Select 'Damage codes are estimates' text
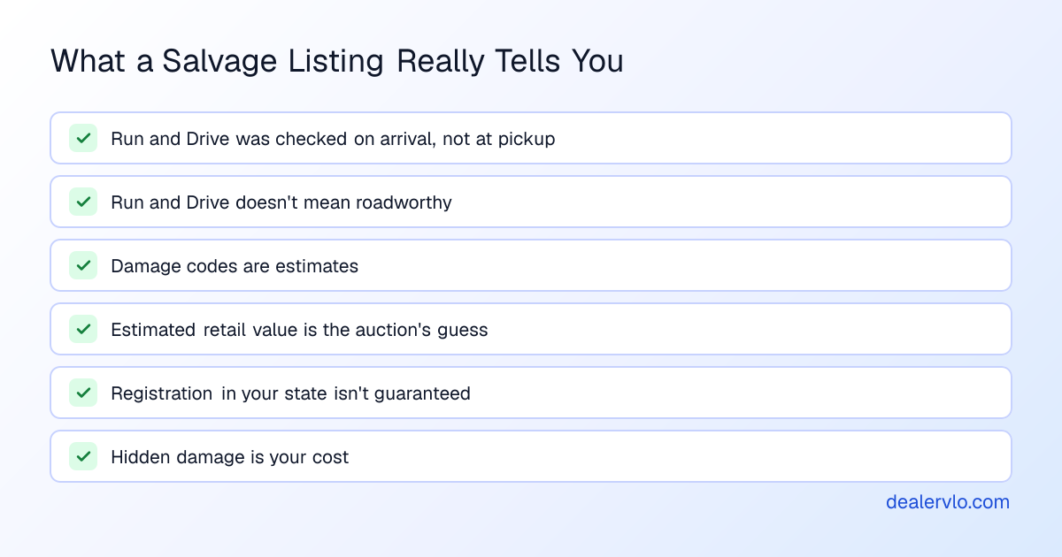The height and width of the screenshot is (557, 1062). 235,266
